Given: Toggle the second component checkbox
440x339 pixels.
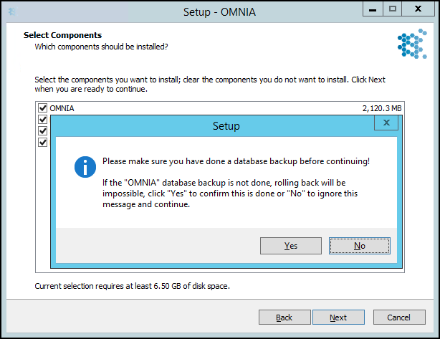Looking at the screenshot, I should click(43, 120).
